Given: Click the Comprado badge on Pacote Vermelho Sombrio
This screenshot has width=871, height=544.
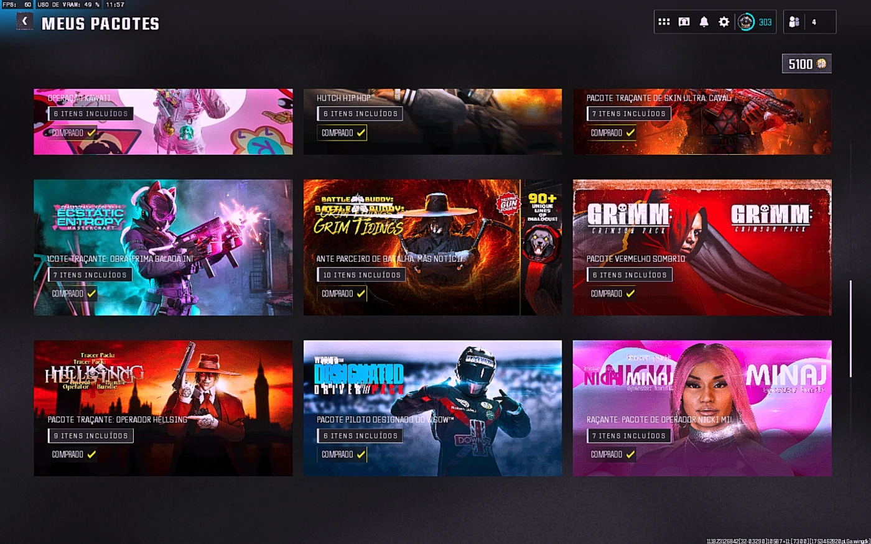Looking at the screenshot, I should tap(612, 293).
